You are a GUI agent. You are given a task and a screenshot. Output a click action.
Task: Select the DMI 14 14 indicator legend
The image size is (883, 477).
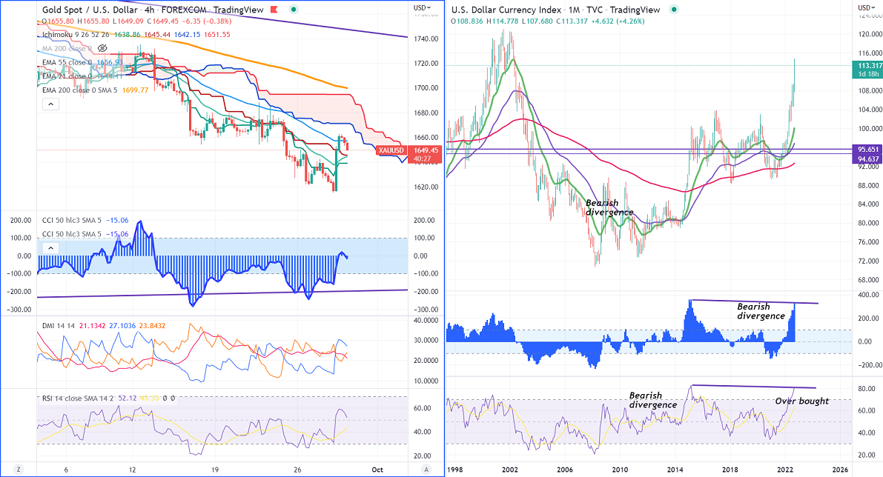59,326
